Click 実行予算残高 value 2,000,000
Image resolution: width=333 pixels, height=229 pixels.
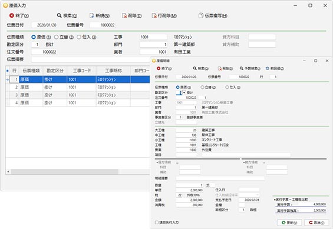(x=319, y=211)
